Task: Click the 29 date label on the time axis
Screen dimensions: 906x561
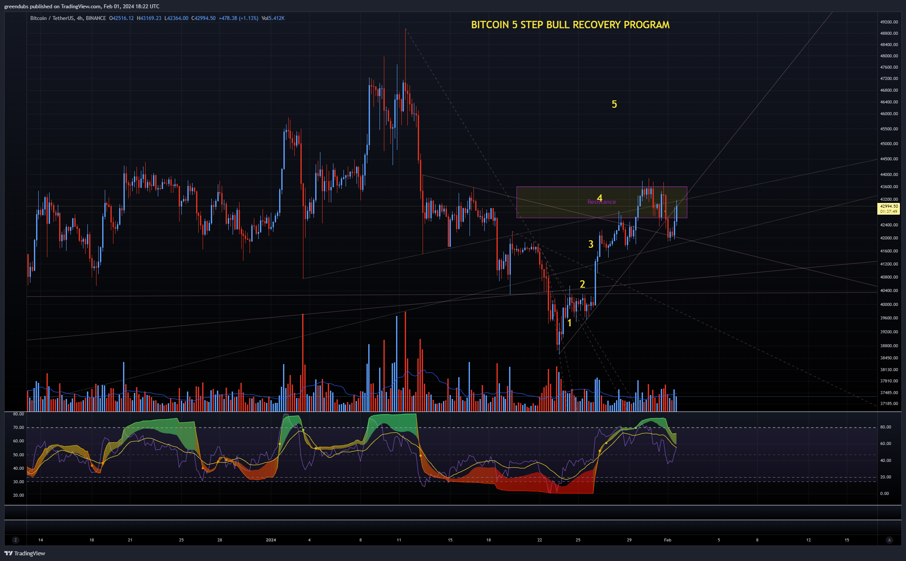Action: pos(629,540)
